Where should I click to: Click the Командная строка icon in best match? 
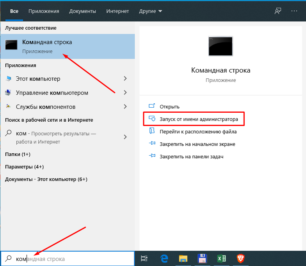(11, 45)
